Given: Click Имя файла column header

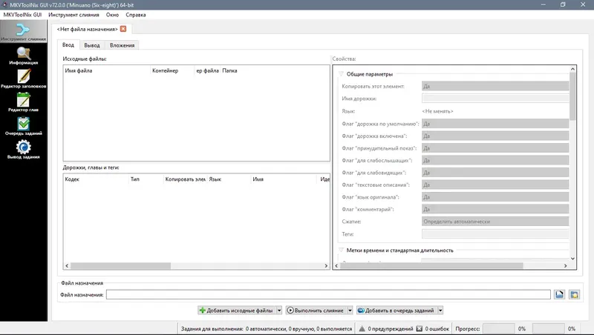Looking at the screenshot, I should [107, 70].
